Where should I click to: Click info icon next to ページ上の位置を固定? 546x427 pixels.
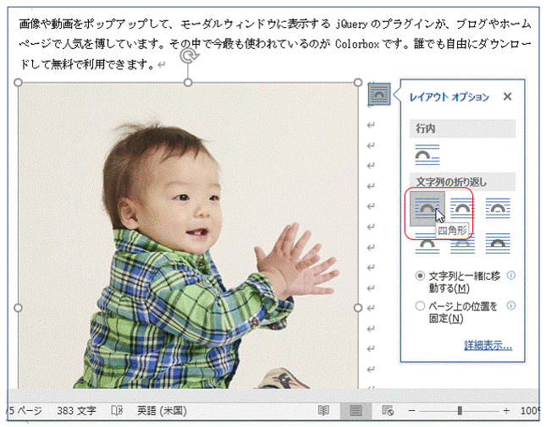510,306
